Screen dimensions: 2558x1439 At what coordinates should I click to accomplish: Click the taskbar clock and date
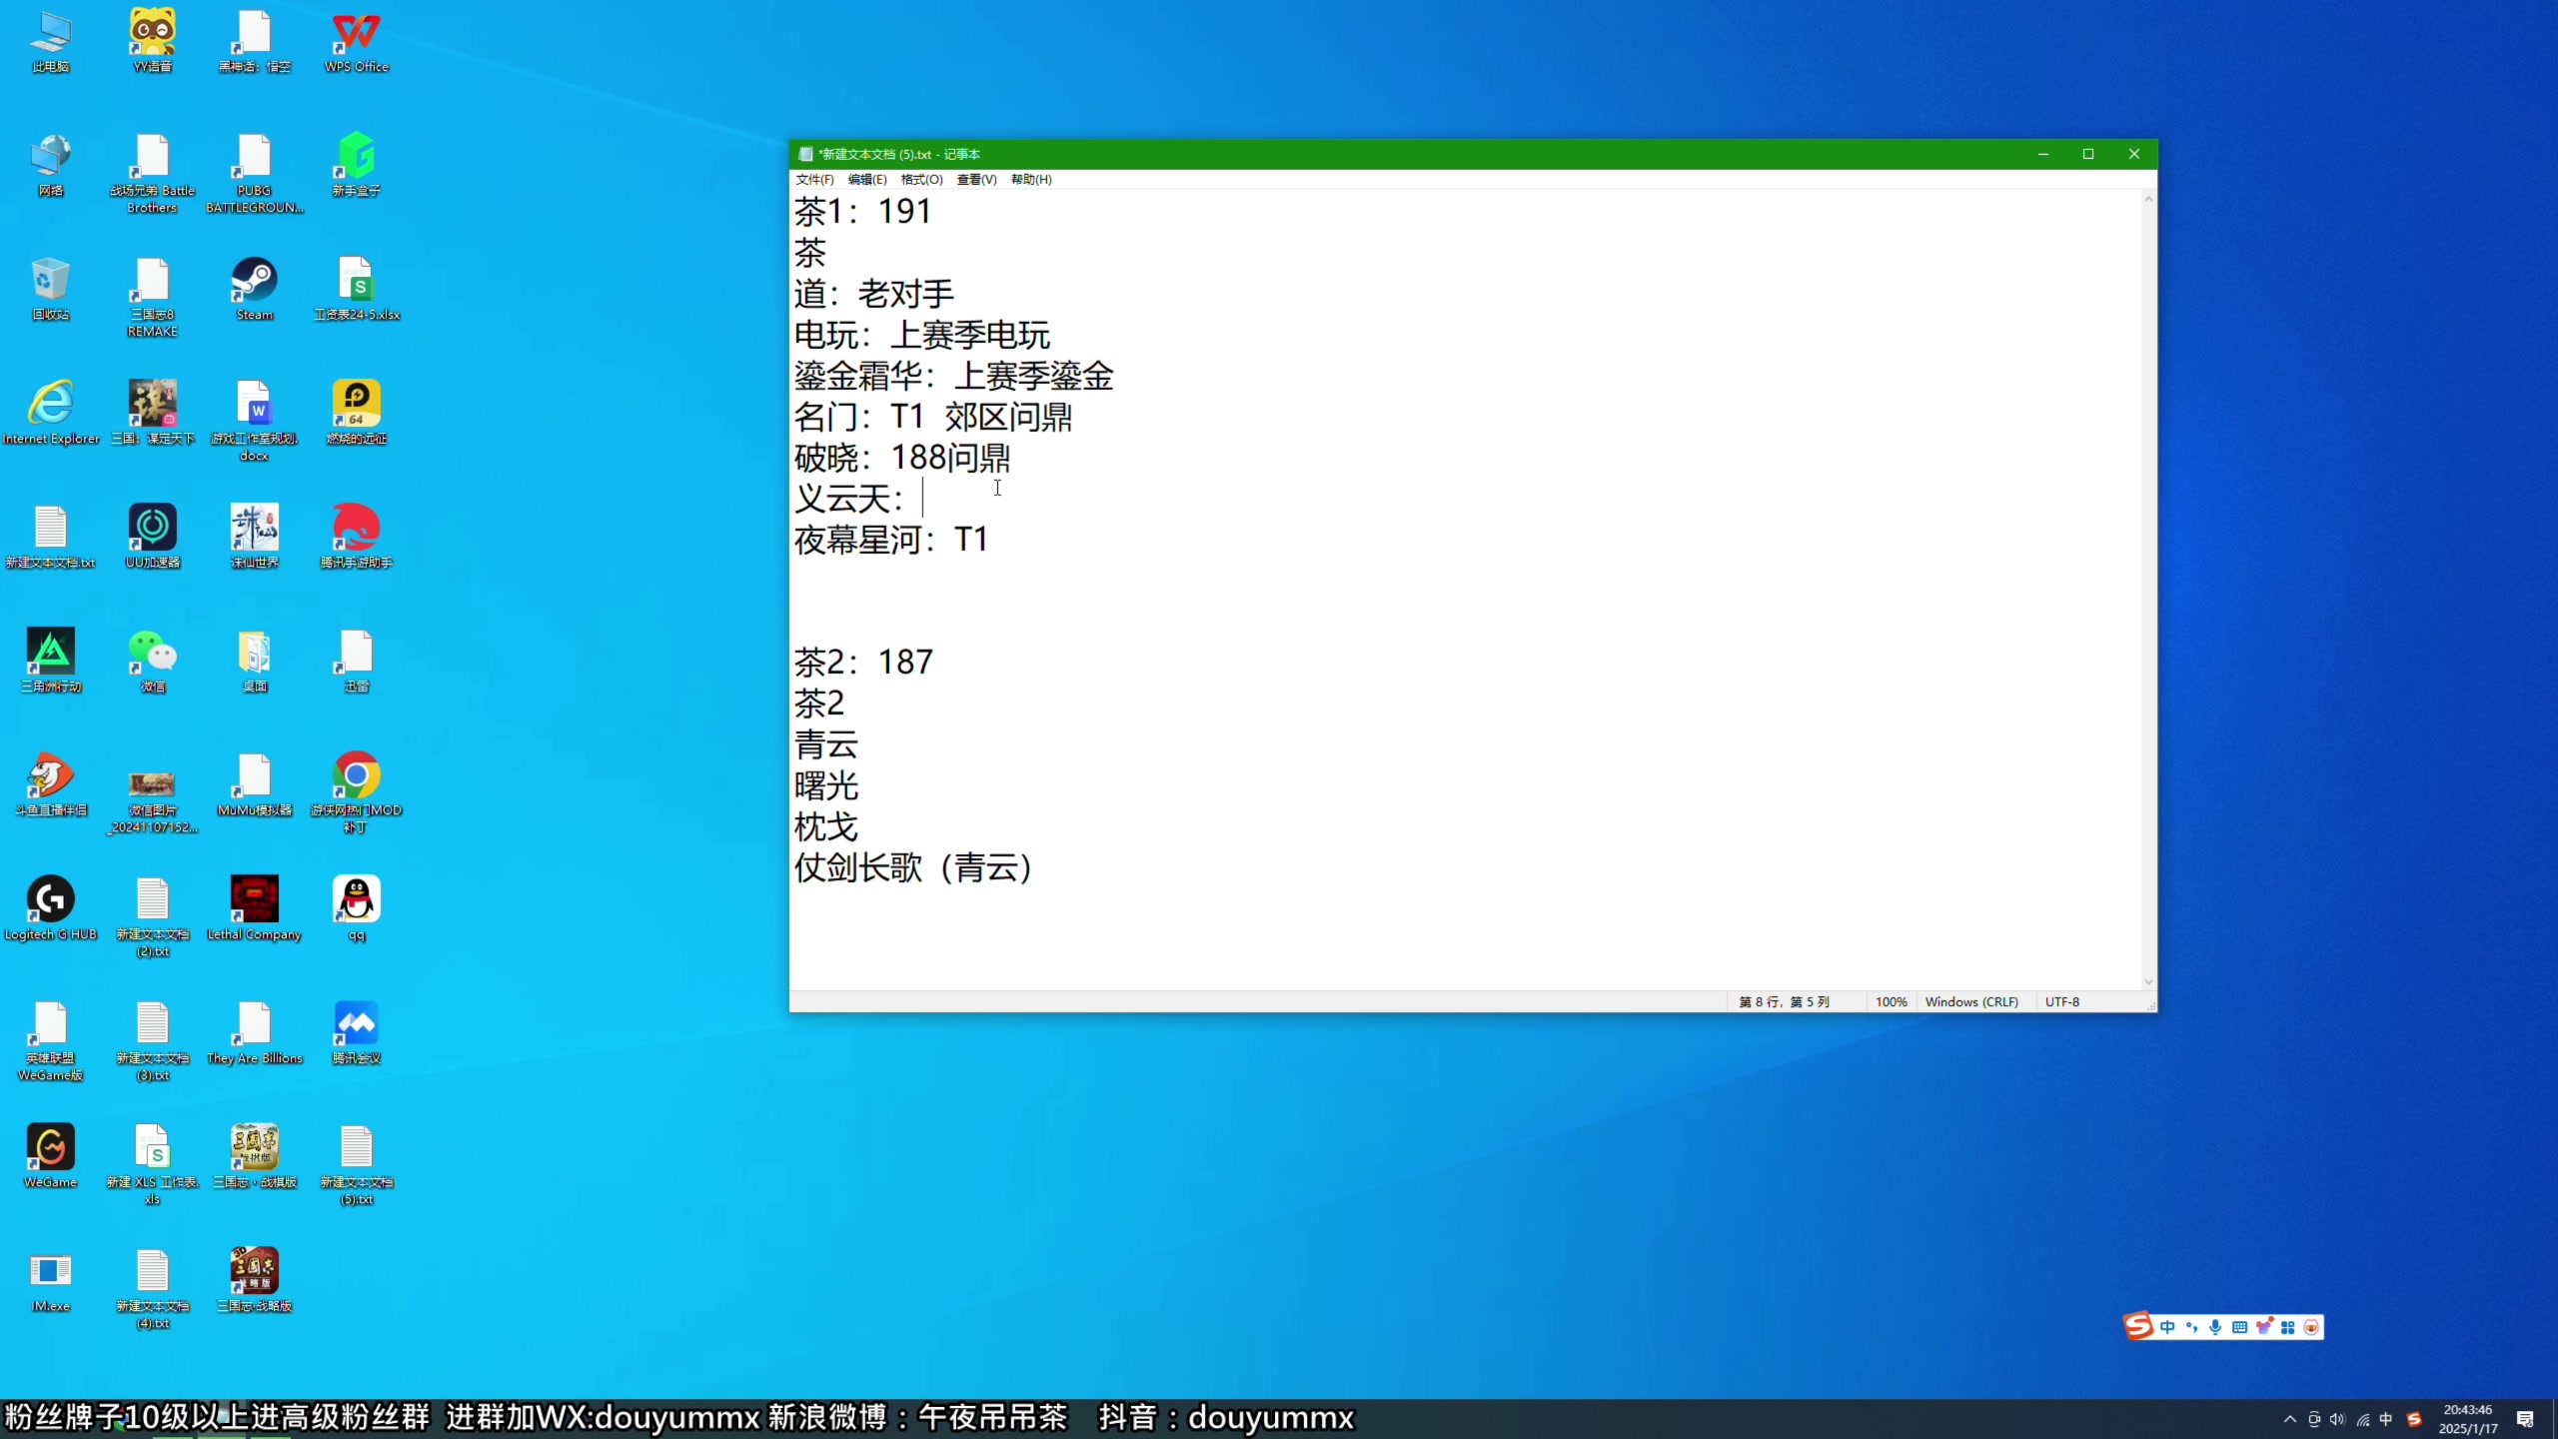click(2468, 1419)
